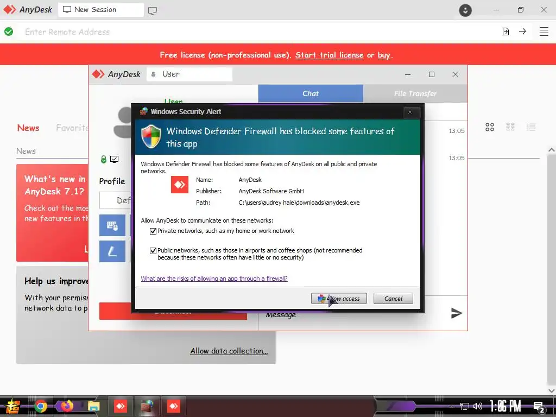Open the New Session tab

click(100, 10)
